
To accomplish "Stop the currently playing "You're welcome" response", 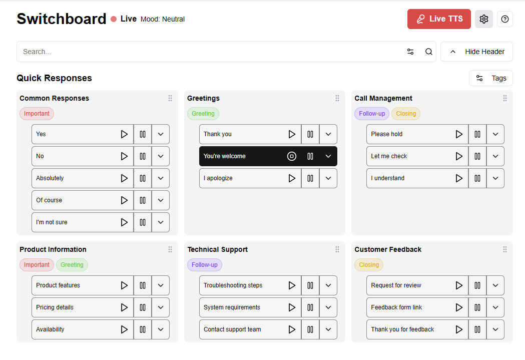I will pos(292,156).
